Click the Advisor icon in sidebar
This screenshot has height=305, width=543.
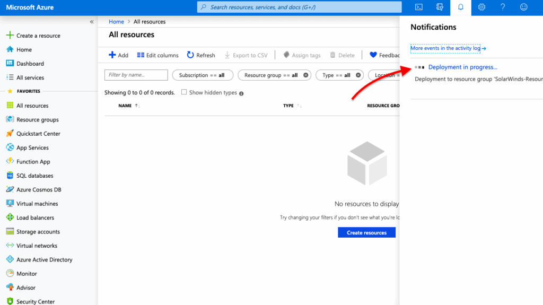point(10,287)
